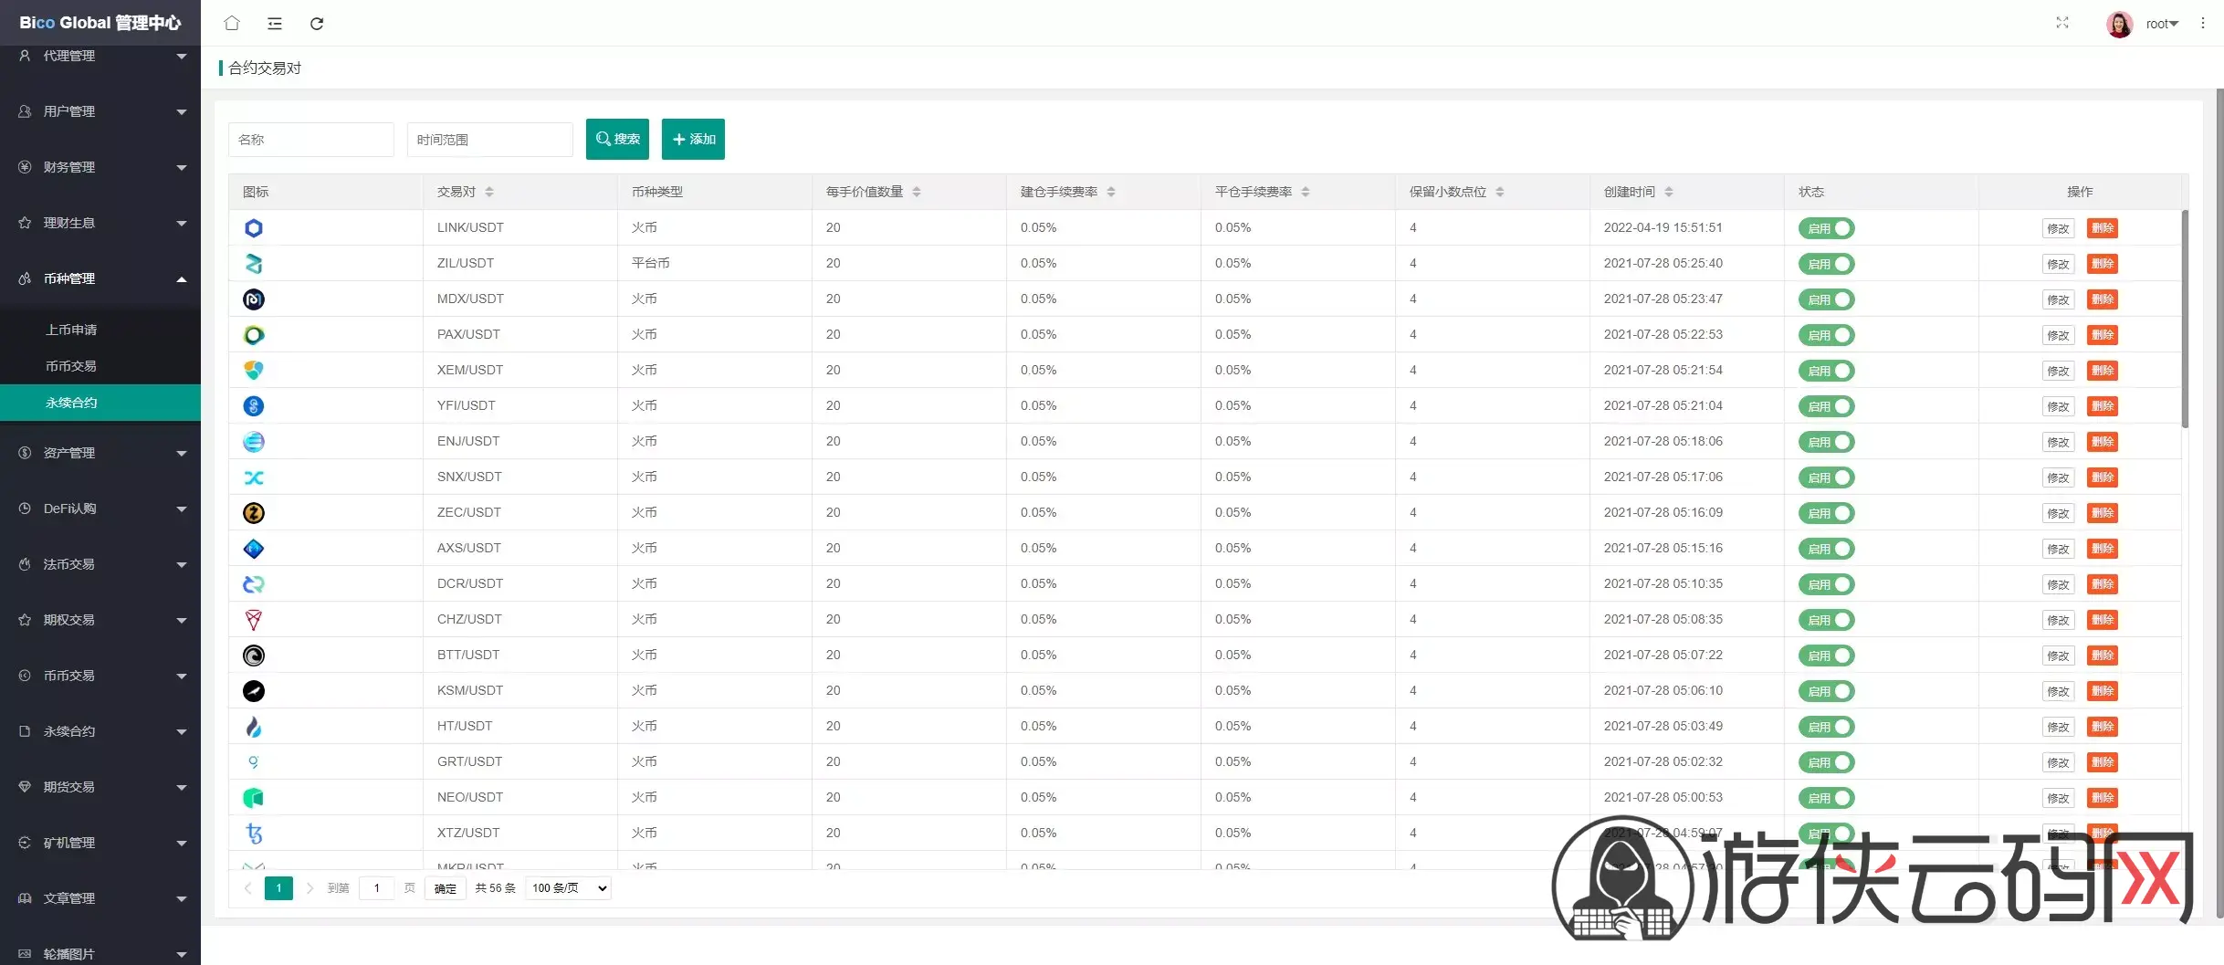Sort by 交易对 column sort arrows

pos(489,192)
